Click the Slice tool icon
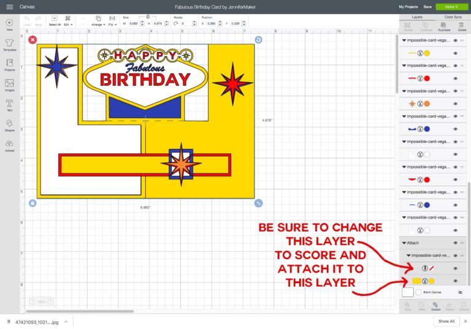The image size is (471, 329). tap(408, 306)
